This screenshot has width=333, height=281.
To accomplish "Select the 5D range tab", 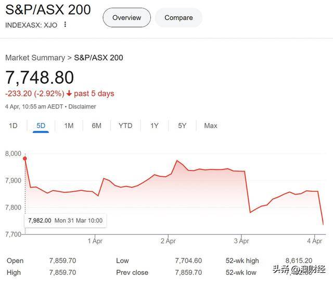I will [x=41, y=126].
